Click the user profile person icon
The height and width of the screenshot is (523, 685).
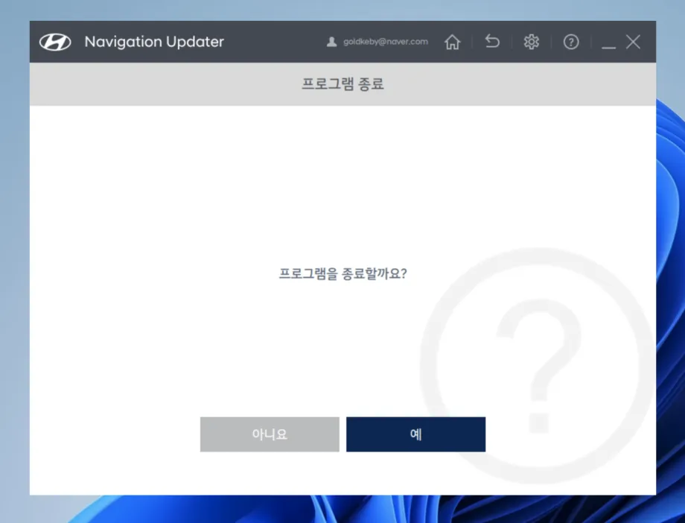(333, 42)
